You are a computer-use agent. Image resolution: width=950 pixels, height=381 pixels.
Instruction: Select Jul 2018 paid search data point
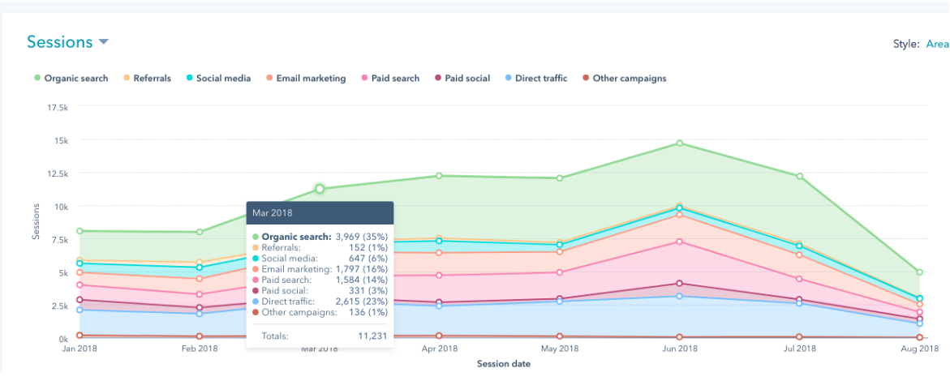pyautogui.click(x=800, y=279)
